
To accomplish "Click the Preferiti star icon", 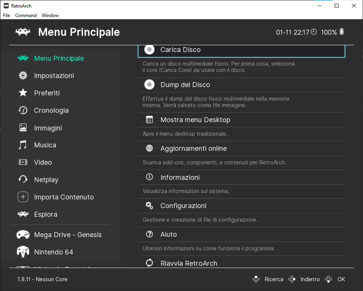I will click(x=23, y=93).
